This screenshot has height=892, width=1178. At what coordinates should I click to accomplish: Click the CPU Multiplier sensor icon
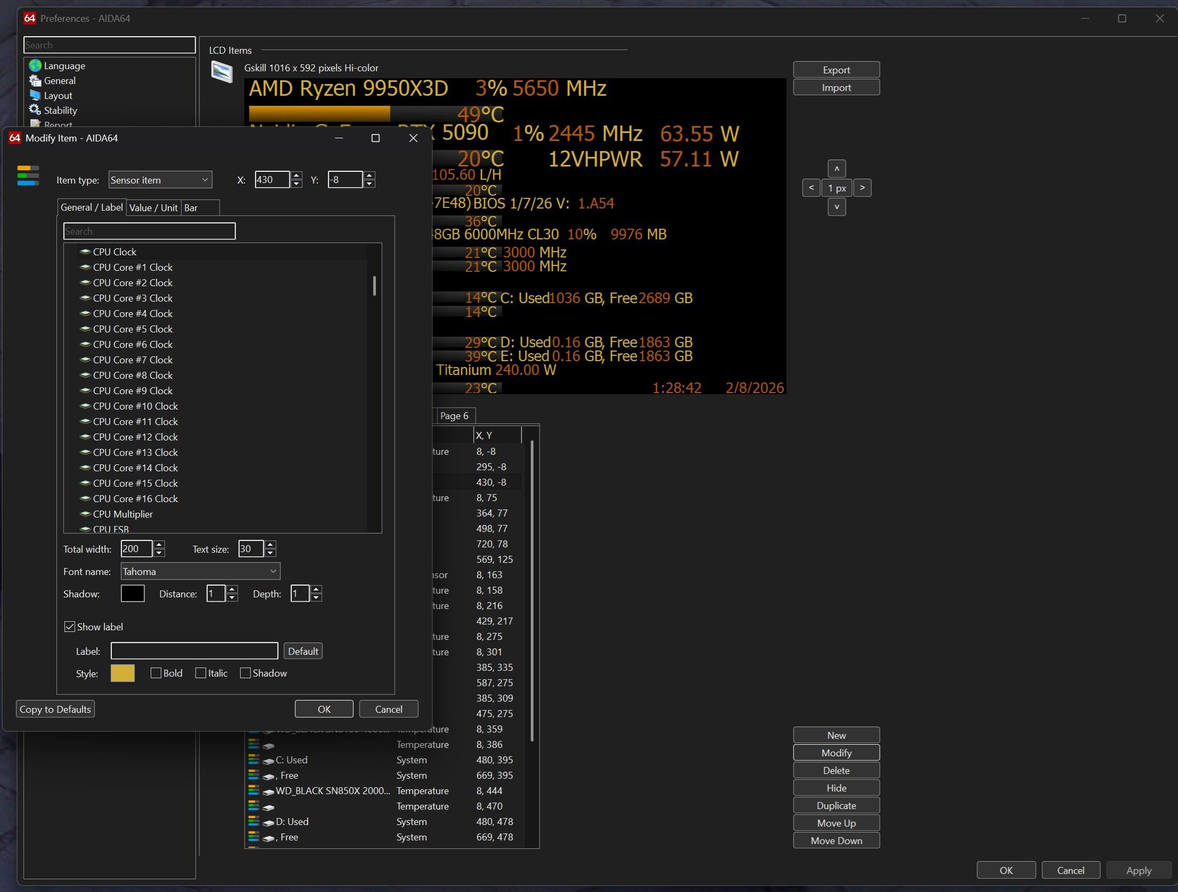tap(85, 514)
